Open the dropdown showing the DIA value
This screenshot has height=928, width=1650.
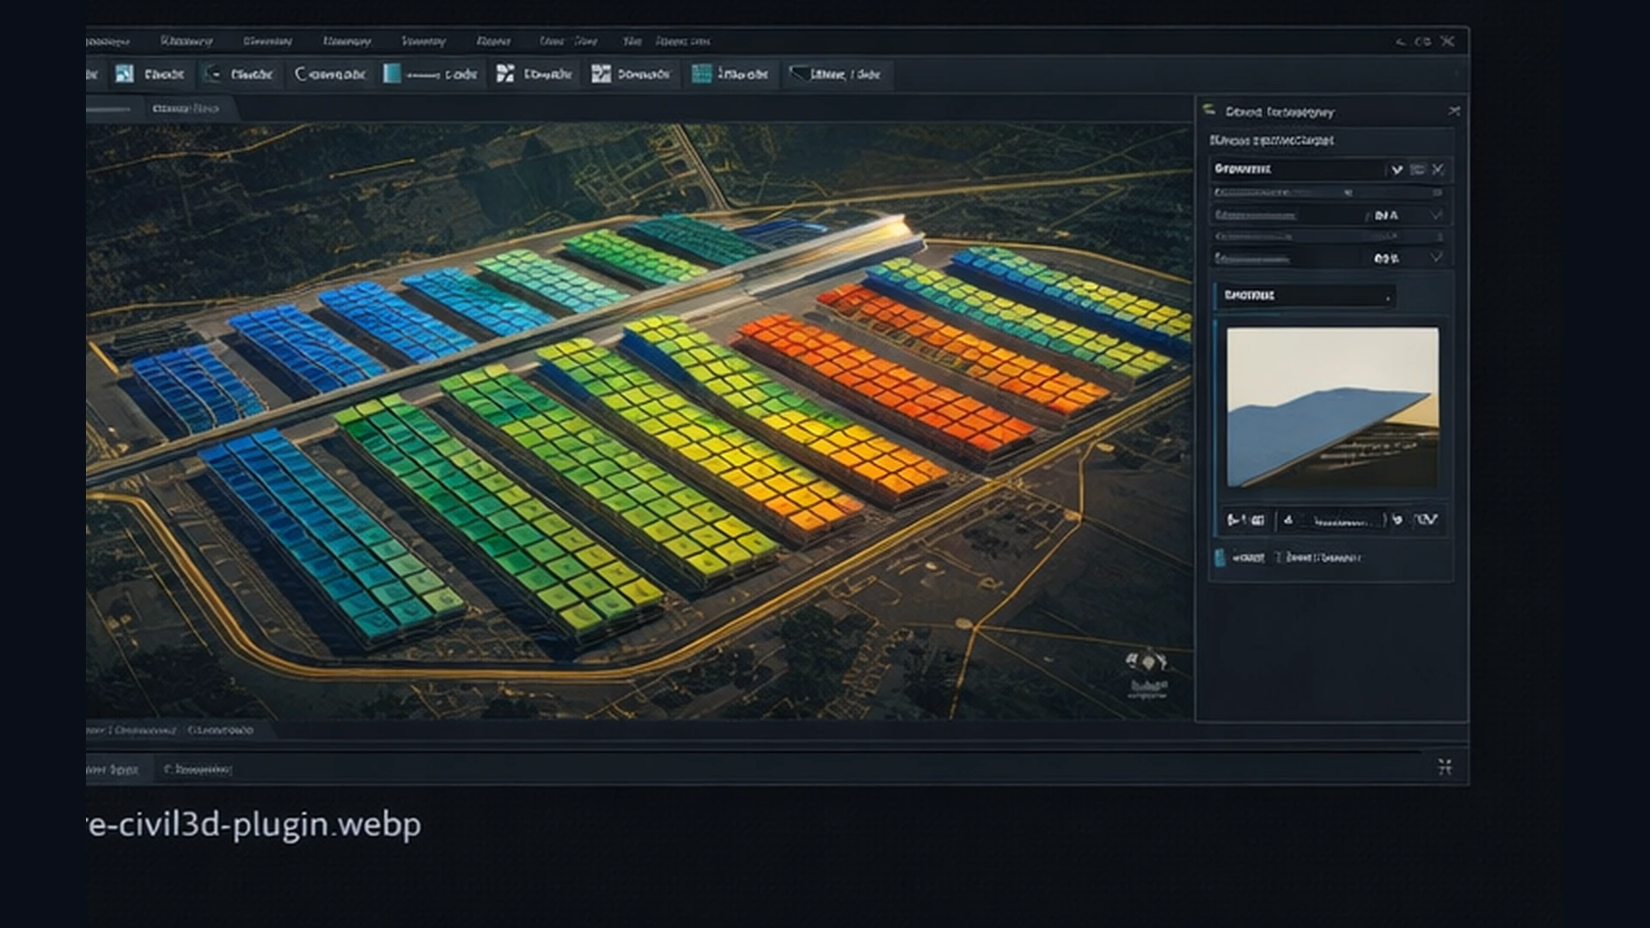(x=1435, y=215)
